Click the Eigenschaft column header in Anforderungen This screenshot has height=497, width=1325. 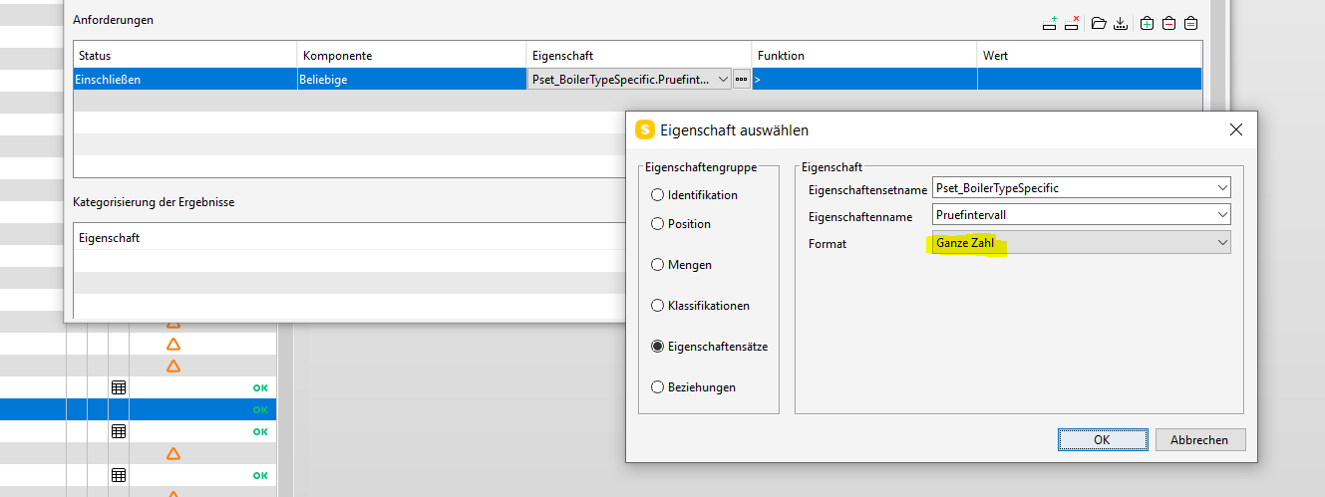pyautogui.click(x=639, y=56)
